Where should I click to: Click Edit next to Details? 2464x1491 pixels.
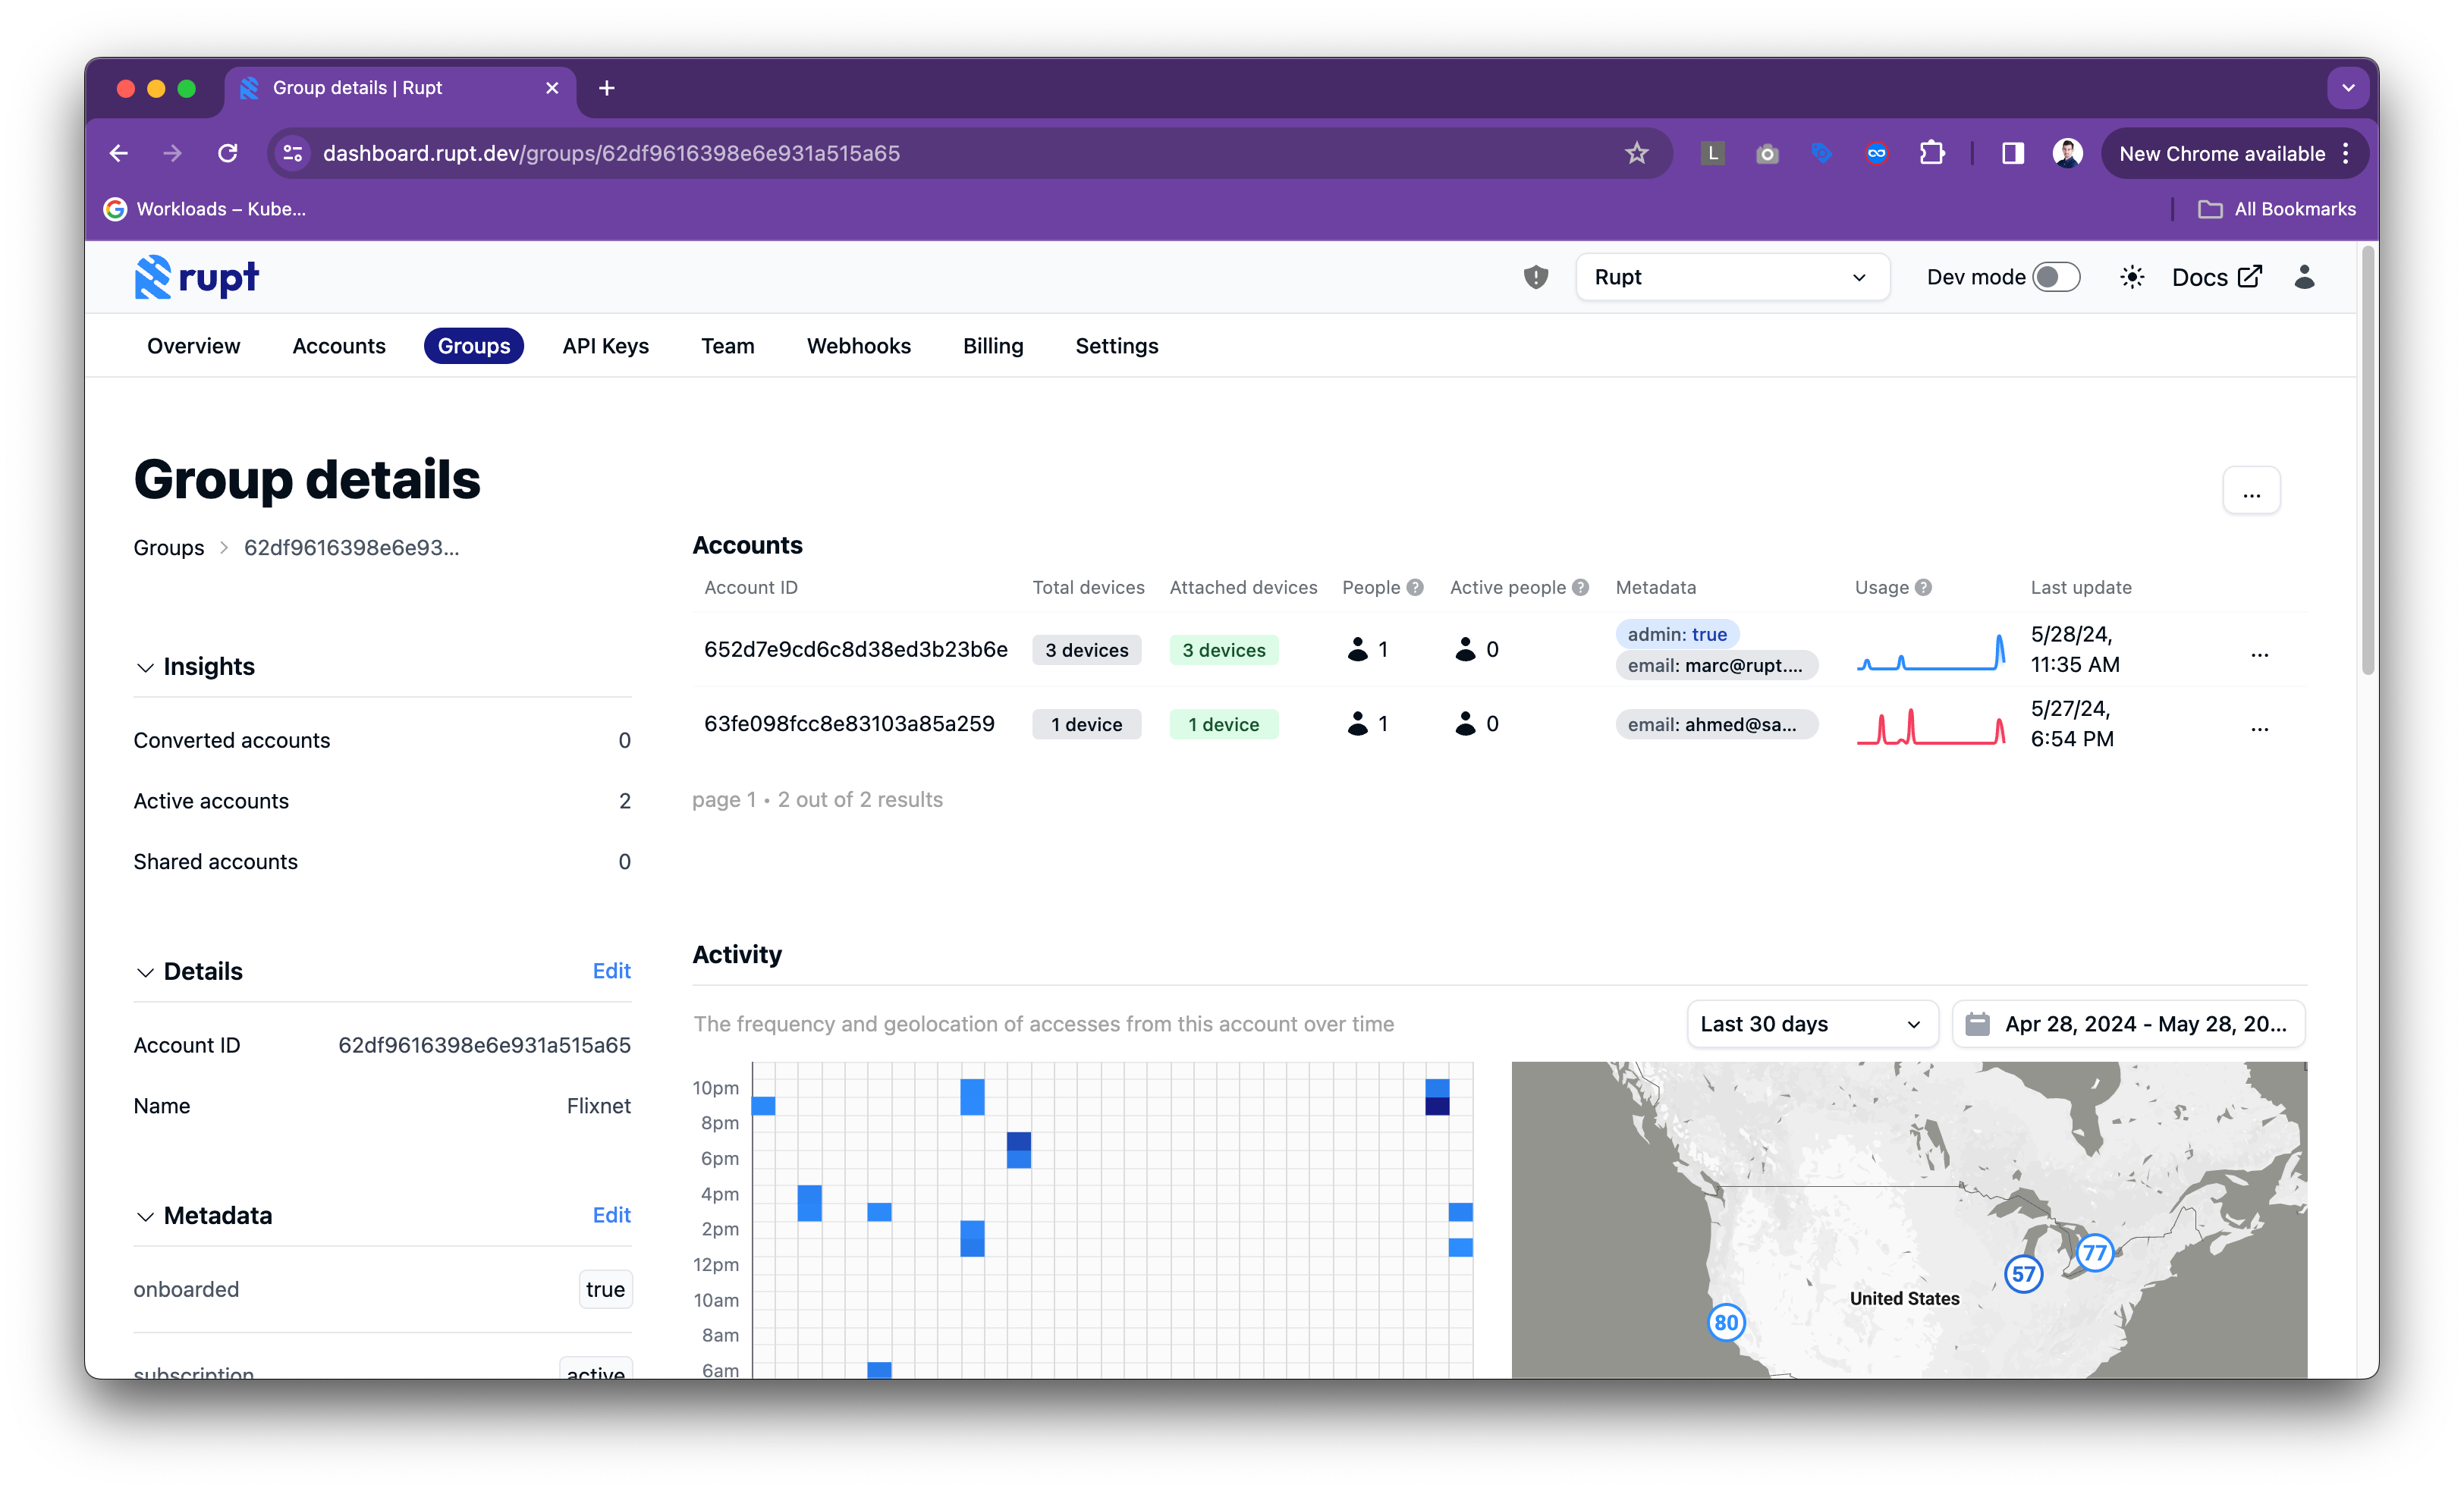tap(611, 971)
